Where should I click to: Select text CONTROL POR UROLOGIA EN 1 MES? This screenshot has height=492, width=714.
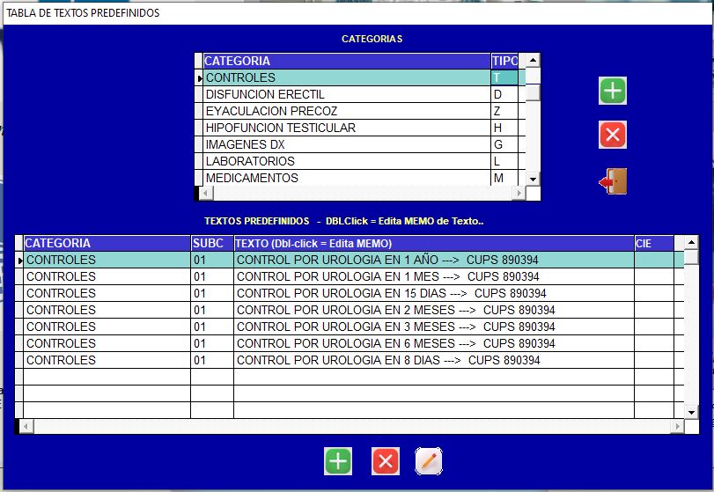434,276
